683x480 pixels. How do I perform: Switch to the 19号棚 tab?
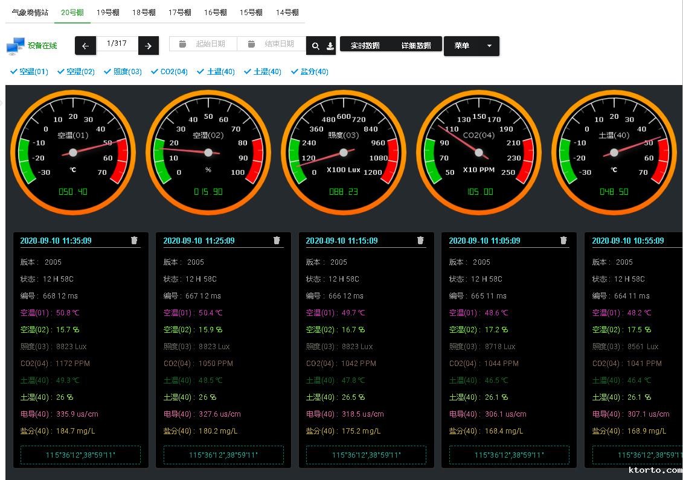(x=108, y=12)
